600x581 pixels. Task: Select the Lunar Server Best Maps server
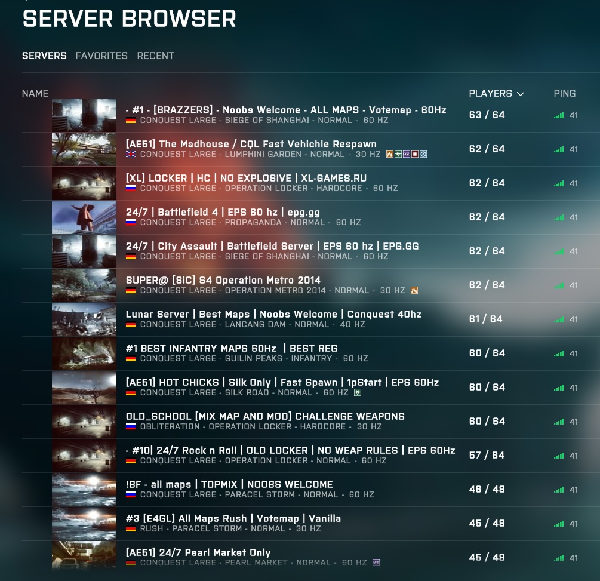[275, 315]
